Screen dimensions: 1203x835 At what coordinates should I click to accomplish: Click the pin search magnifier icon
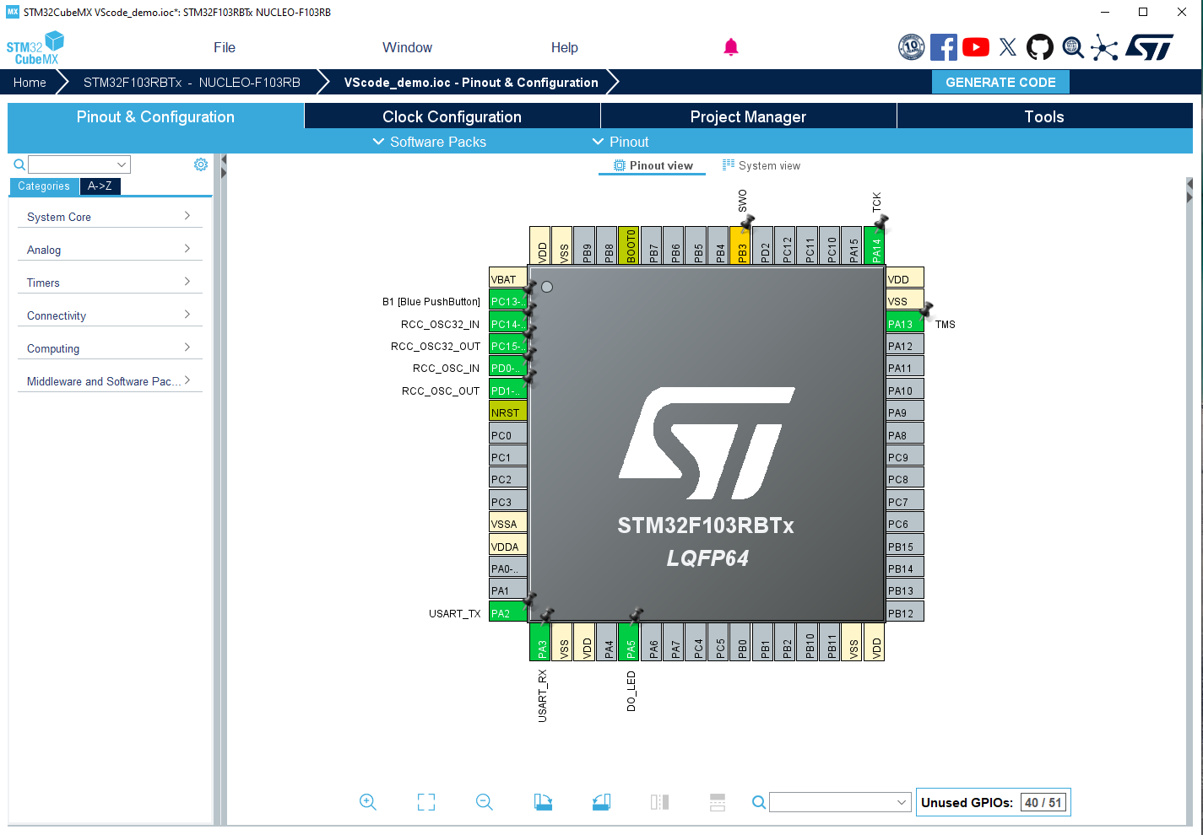click(x=759, y=802)
